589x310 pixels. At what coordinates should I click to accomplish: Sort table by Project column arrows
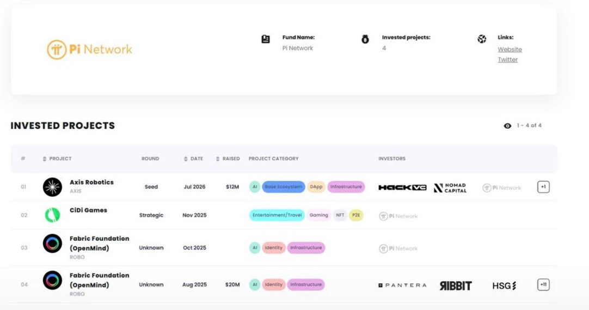point(45,159)
